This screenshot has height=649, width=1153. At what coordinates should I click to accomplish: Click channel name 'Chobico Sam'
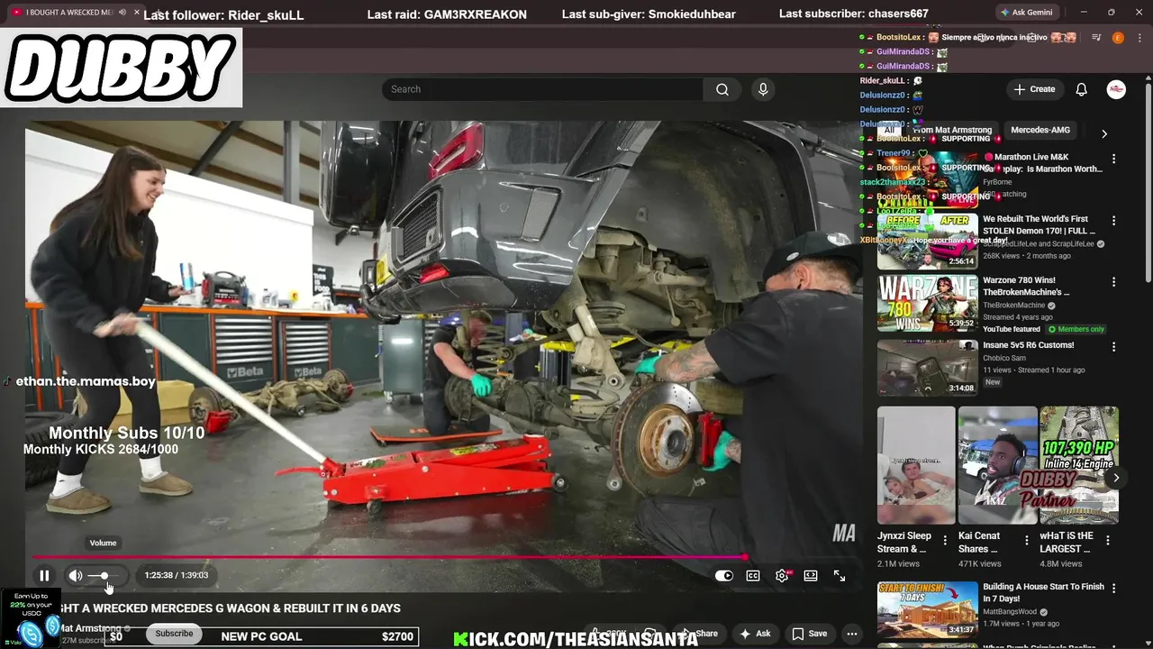(1004, 358)
